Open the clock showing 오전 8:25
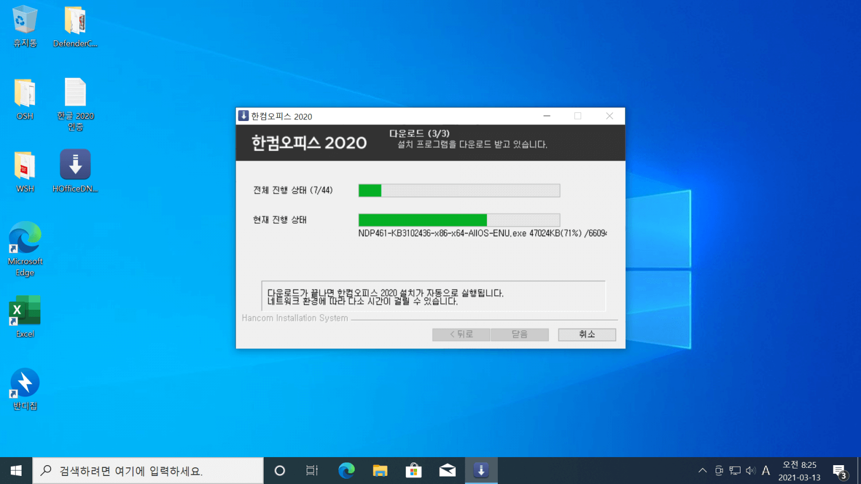The width and height of the screenshot is (861, 484). (x=800, y=471)
